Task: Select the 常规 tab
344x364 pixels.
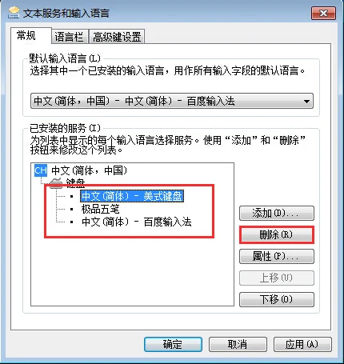Action: coord(26,35)
